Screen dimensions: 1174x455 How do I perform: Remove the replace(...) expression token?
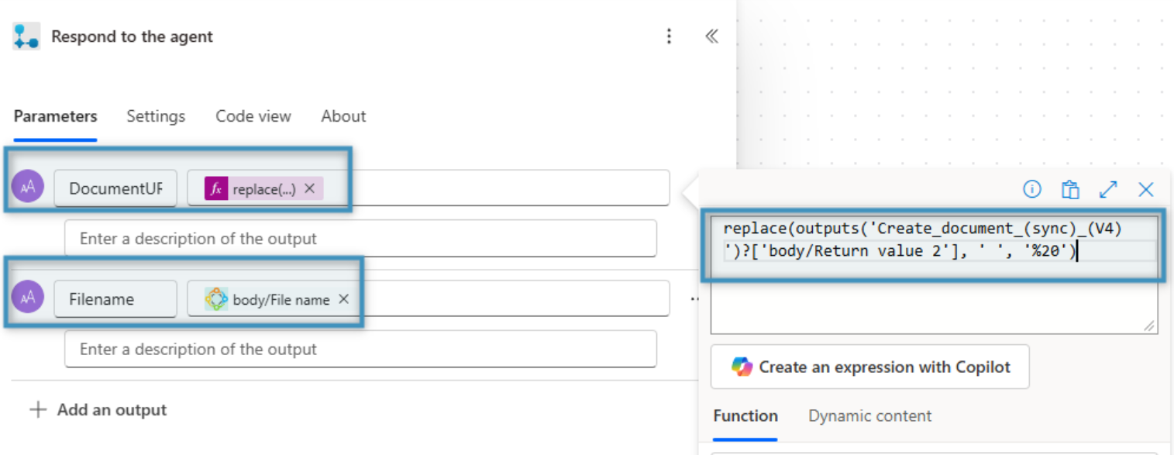(x=309, y=188)
